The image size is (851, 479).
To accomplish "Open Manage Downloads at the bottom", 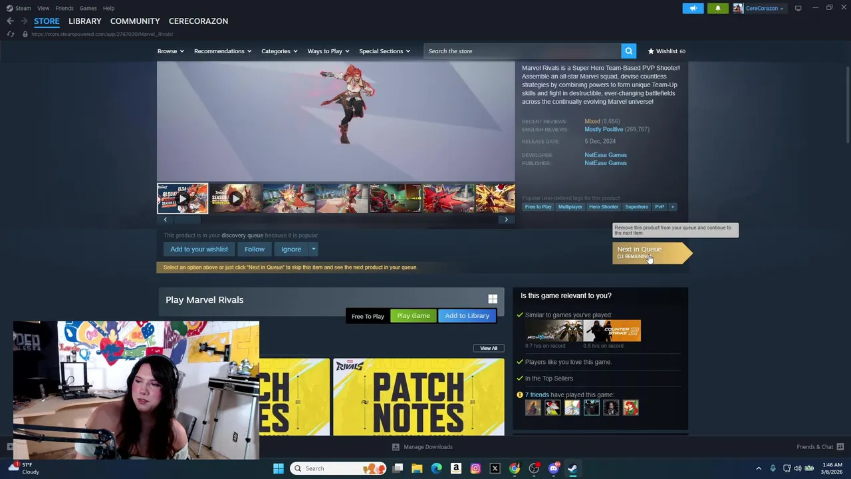I will pos(422,447).
